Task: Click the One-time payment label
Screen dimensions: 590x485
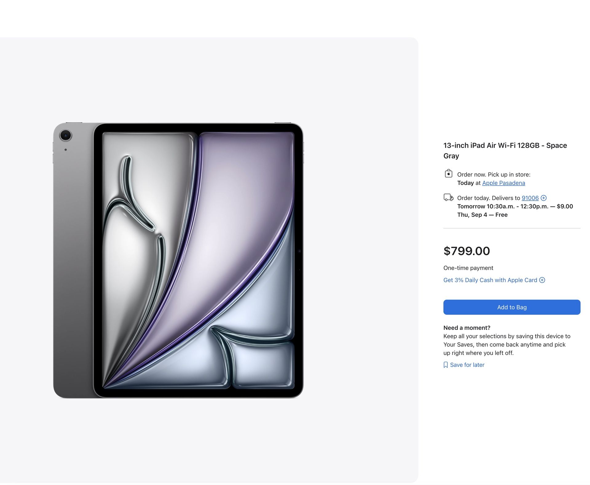Action: [x=468, y=268]
